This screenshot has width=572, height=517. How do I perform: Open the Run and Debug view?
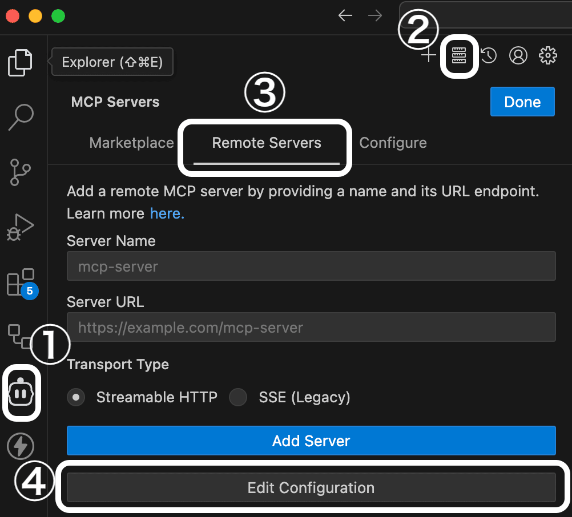pyautogui.click(x=20, y=228)
